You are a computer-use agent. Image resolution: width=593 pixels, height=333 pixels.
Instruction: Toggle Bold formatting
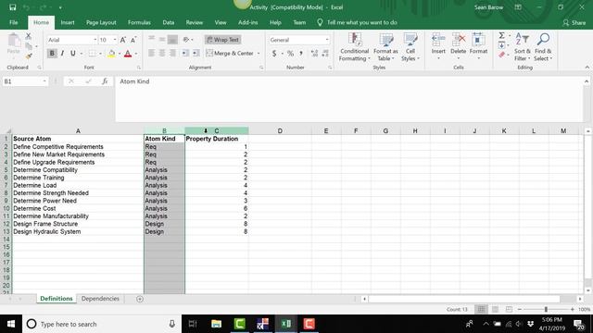52,54
